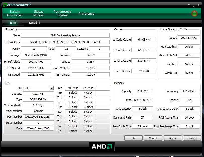
Task: Click the Voltage value '1.25 V'
Action: (x=91, y=62)
